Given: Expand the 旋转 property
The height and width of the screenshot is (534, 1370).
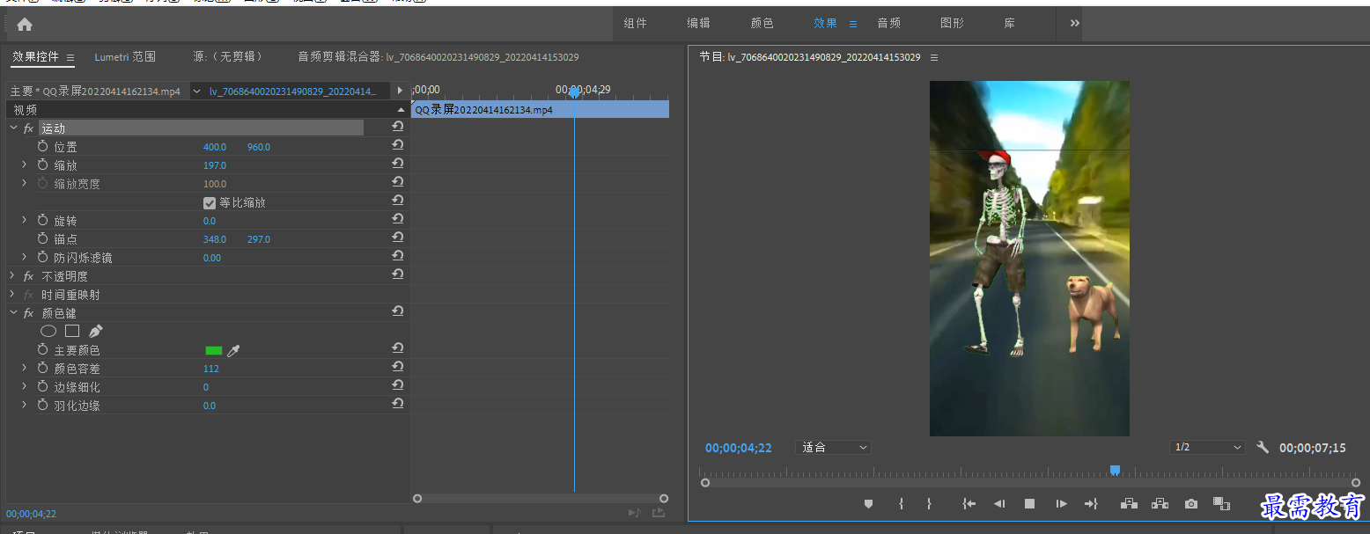Looking at the screenshot, I should tap(25, 221).
